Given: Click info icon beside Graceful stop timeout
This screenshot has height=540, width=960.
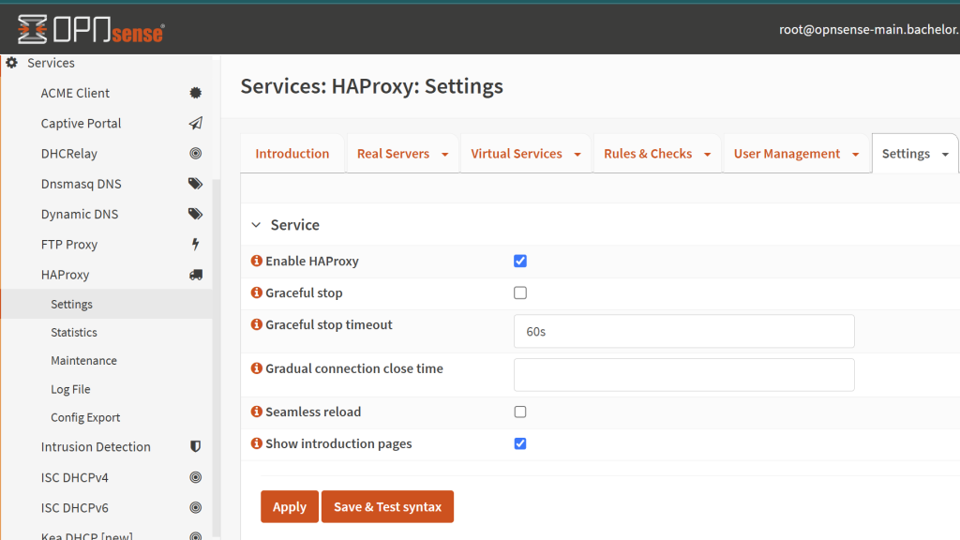Looking at the screenshot, I should tap(257, 325).
